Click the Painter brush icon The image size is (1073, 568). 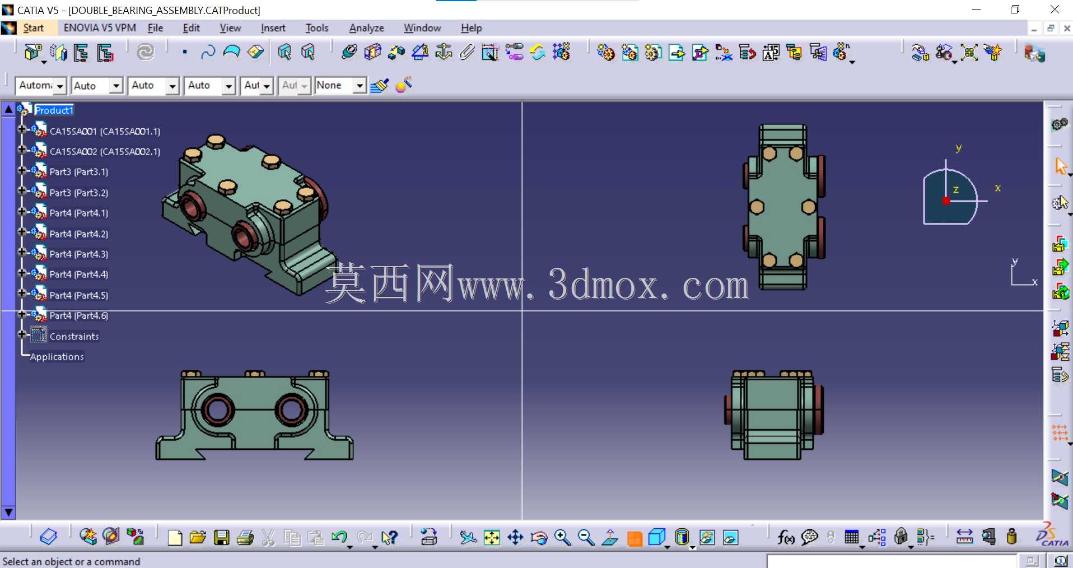pos(379,86)
